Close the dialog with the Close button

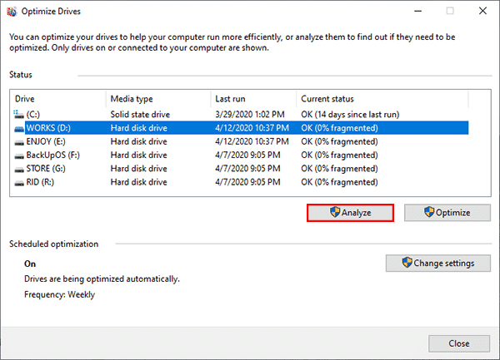click(459, 343)
